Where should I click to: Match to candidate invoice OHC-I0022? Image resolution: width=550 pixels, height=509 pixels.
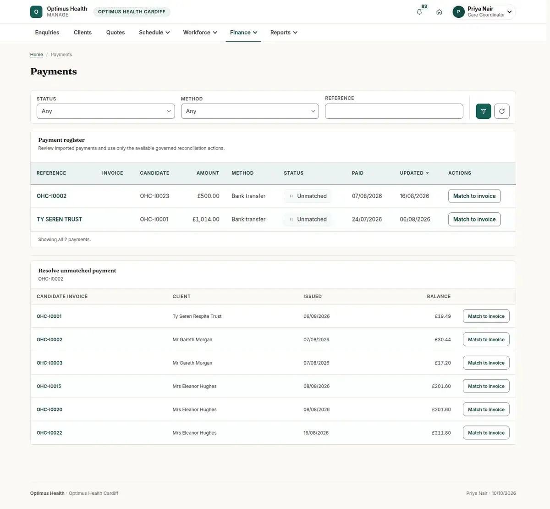coord(486,433)
